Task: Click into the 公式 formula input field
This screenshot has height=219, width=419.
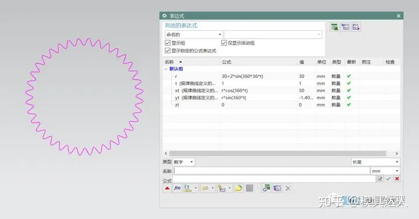Action: (x=274, y=179)
